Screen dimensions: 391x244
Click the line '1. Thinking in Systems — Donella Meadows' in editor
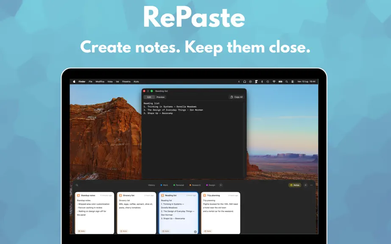[x=170, y=107]
